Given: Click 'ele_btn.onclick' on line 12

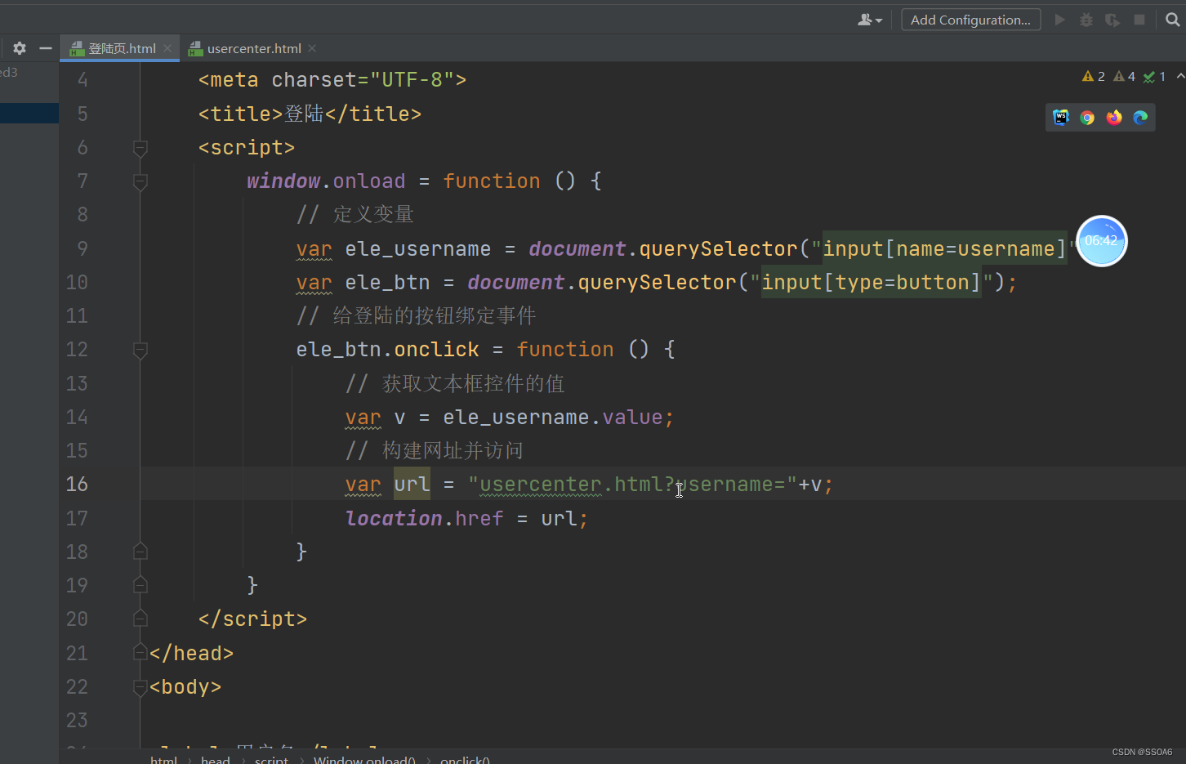Looking at the screenshot, I should (x=388, y=350).
